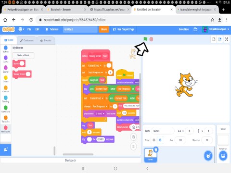Click See Project Page button
This screenshot has height=173, width=231.
click(124, 29)
